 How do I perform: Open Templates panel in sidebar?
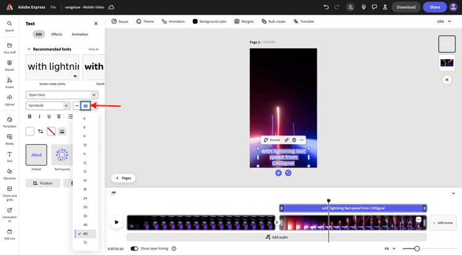[x=9, y=122]
